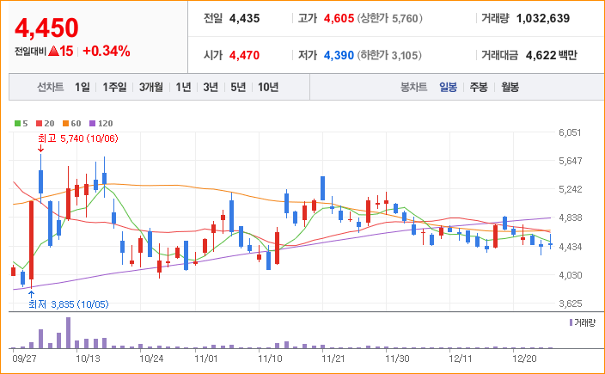Switch to 주봉 weekly candle chart

[479, 87]
